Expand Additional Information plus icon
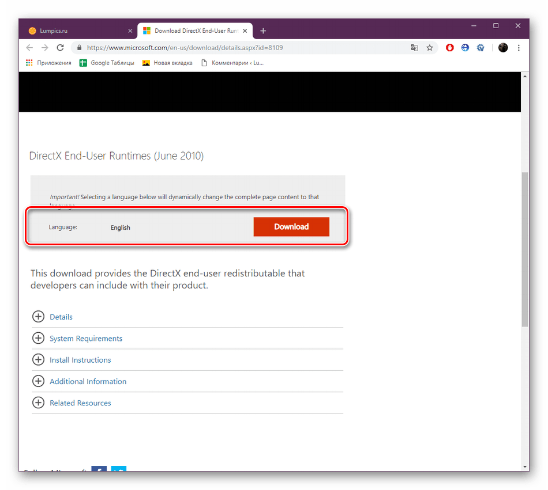Image resolution: width=548 pixels, height=490 pixels. pyautogui.click(x=38, y=381)
